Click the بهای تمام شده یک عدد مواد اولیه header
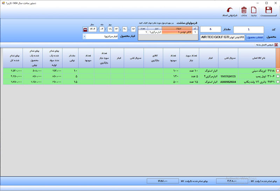Viewport: 280px width, 191px height. [52, 58]
